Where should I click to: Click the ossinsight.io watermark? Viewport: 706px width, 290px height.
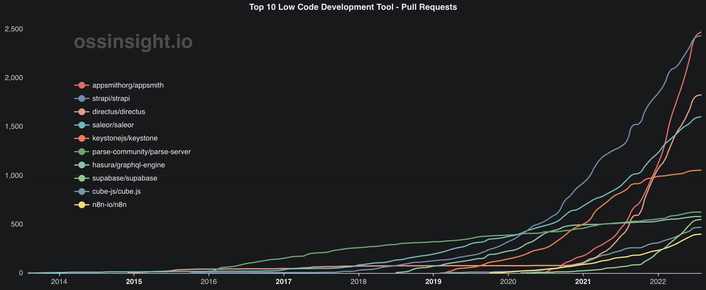133,42
